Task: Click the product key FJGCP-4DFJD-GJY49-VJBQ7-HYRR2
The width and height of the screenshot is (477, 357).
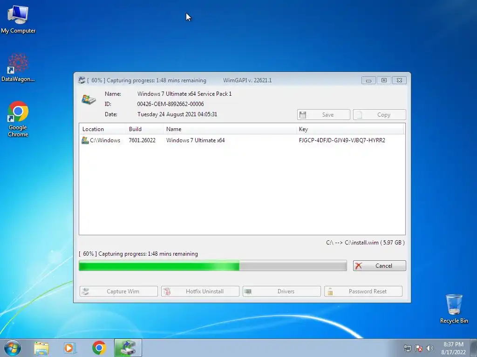Action: click(342, 140)
